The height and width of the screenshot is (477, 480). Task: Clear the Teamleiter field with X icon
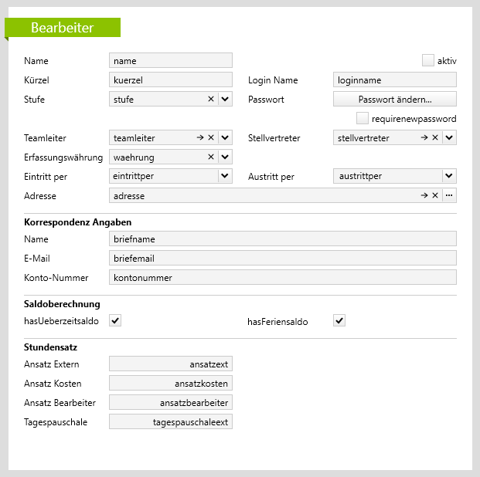click(211, 137)
